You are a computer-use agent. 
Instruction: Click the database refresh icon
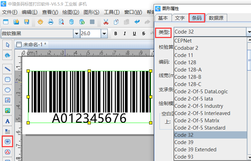coord(82,22)
